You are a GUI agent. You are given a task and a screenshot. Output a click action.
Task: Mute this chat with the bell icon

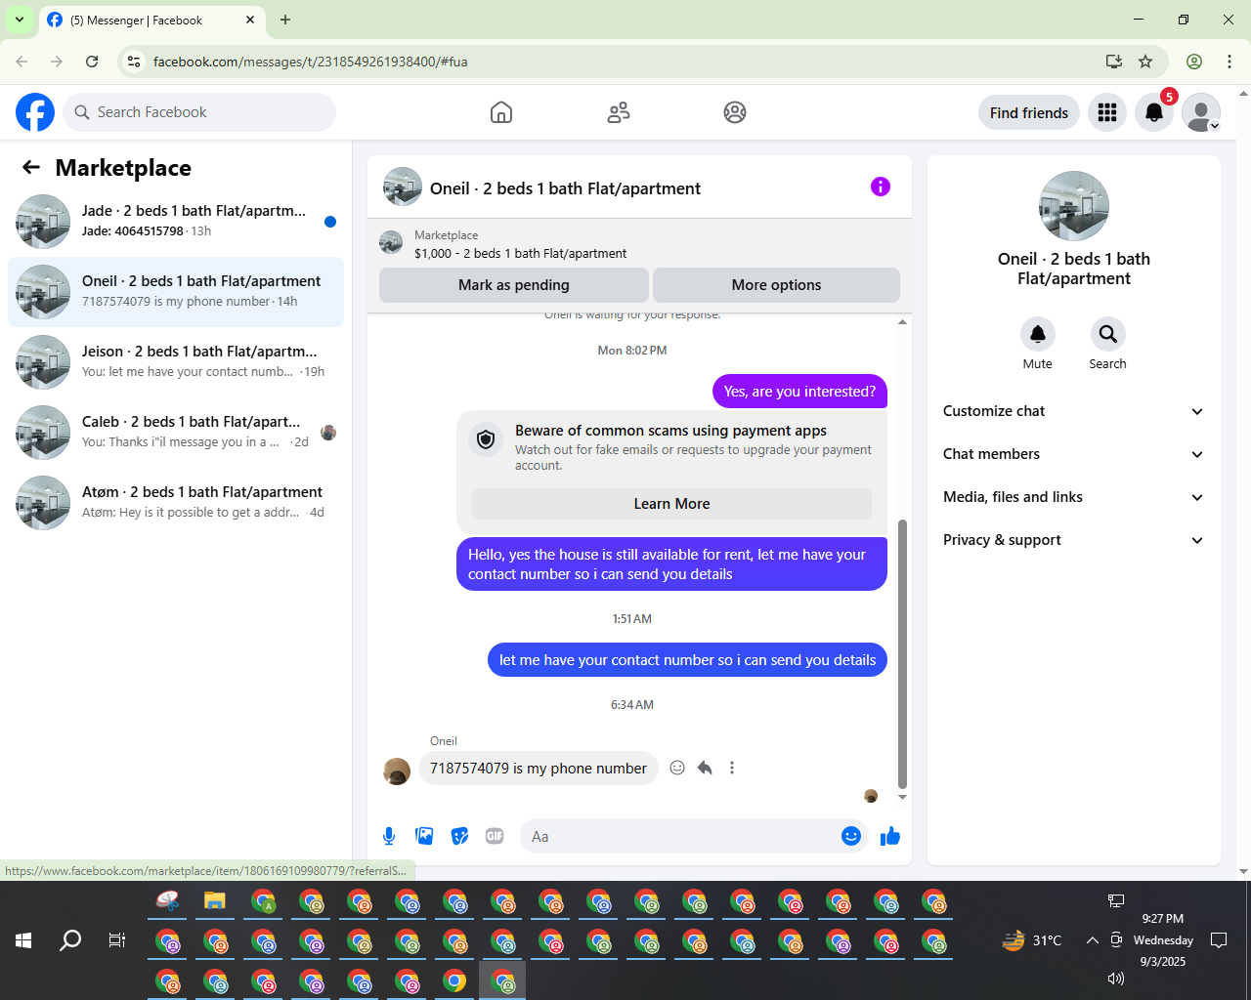tap(1038, 334)
